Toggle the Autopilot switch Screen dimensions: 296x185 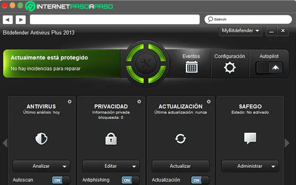(x=269, y=68)
